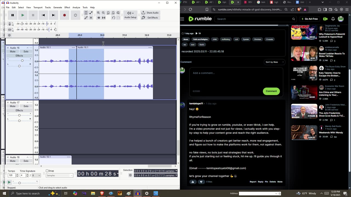Click the Audio 17 gain slider
Screen dimensions: 351x197
19,115
